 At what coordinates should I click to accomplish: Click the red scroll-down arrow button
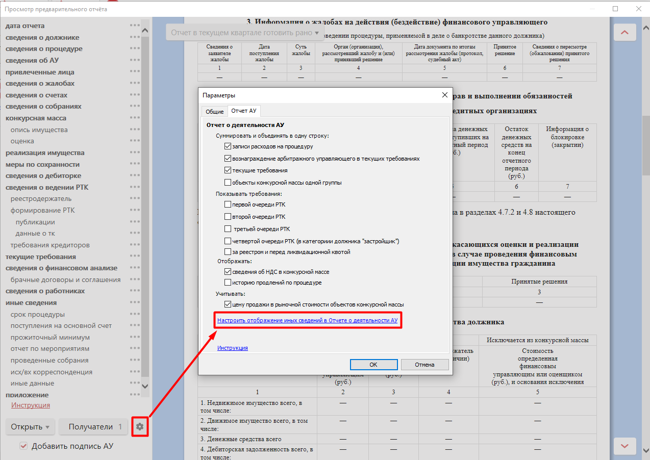coord(624,446)
